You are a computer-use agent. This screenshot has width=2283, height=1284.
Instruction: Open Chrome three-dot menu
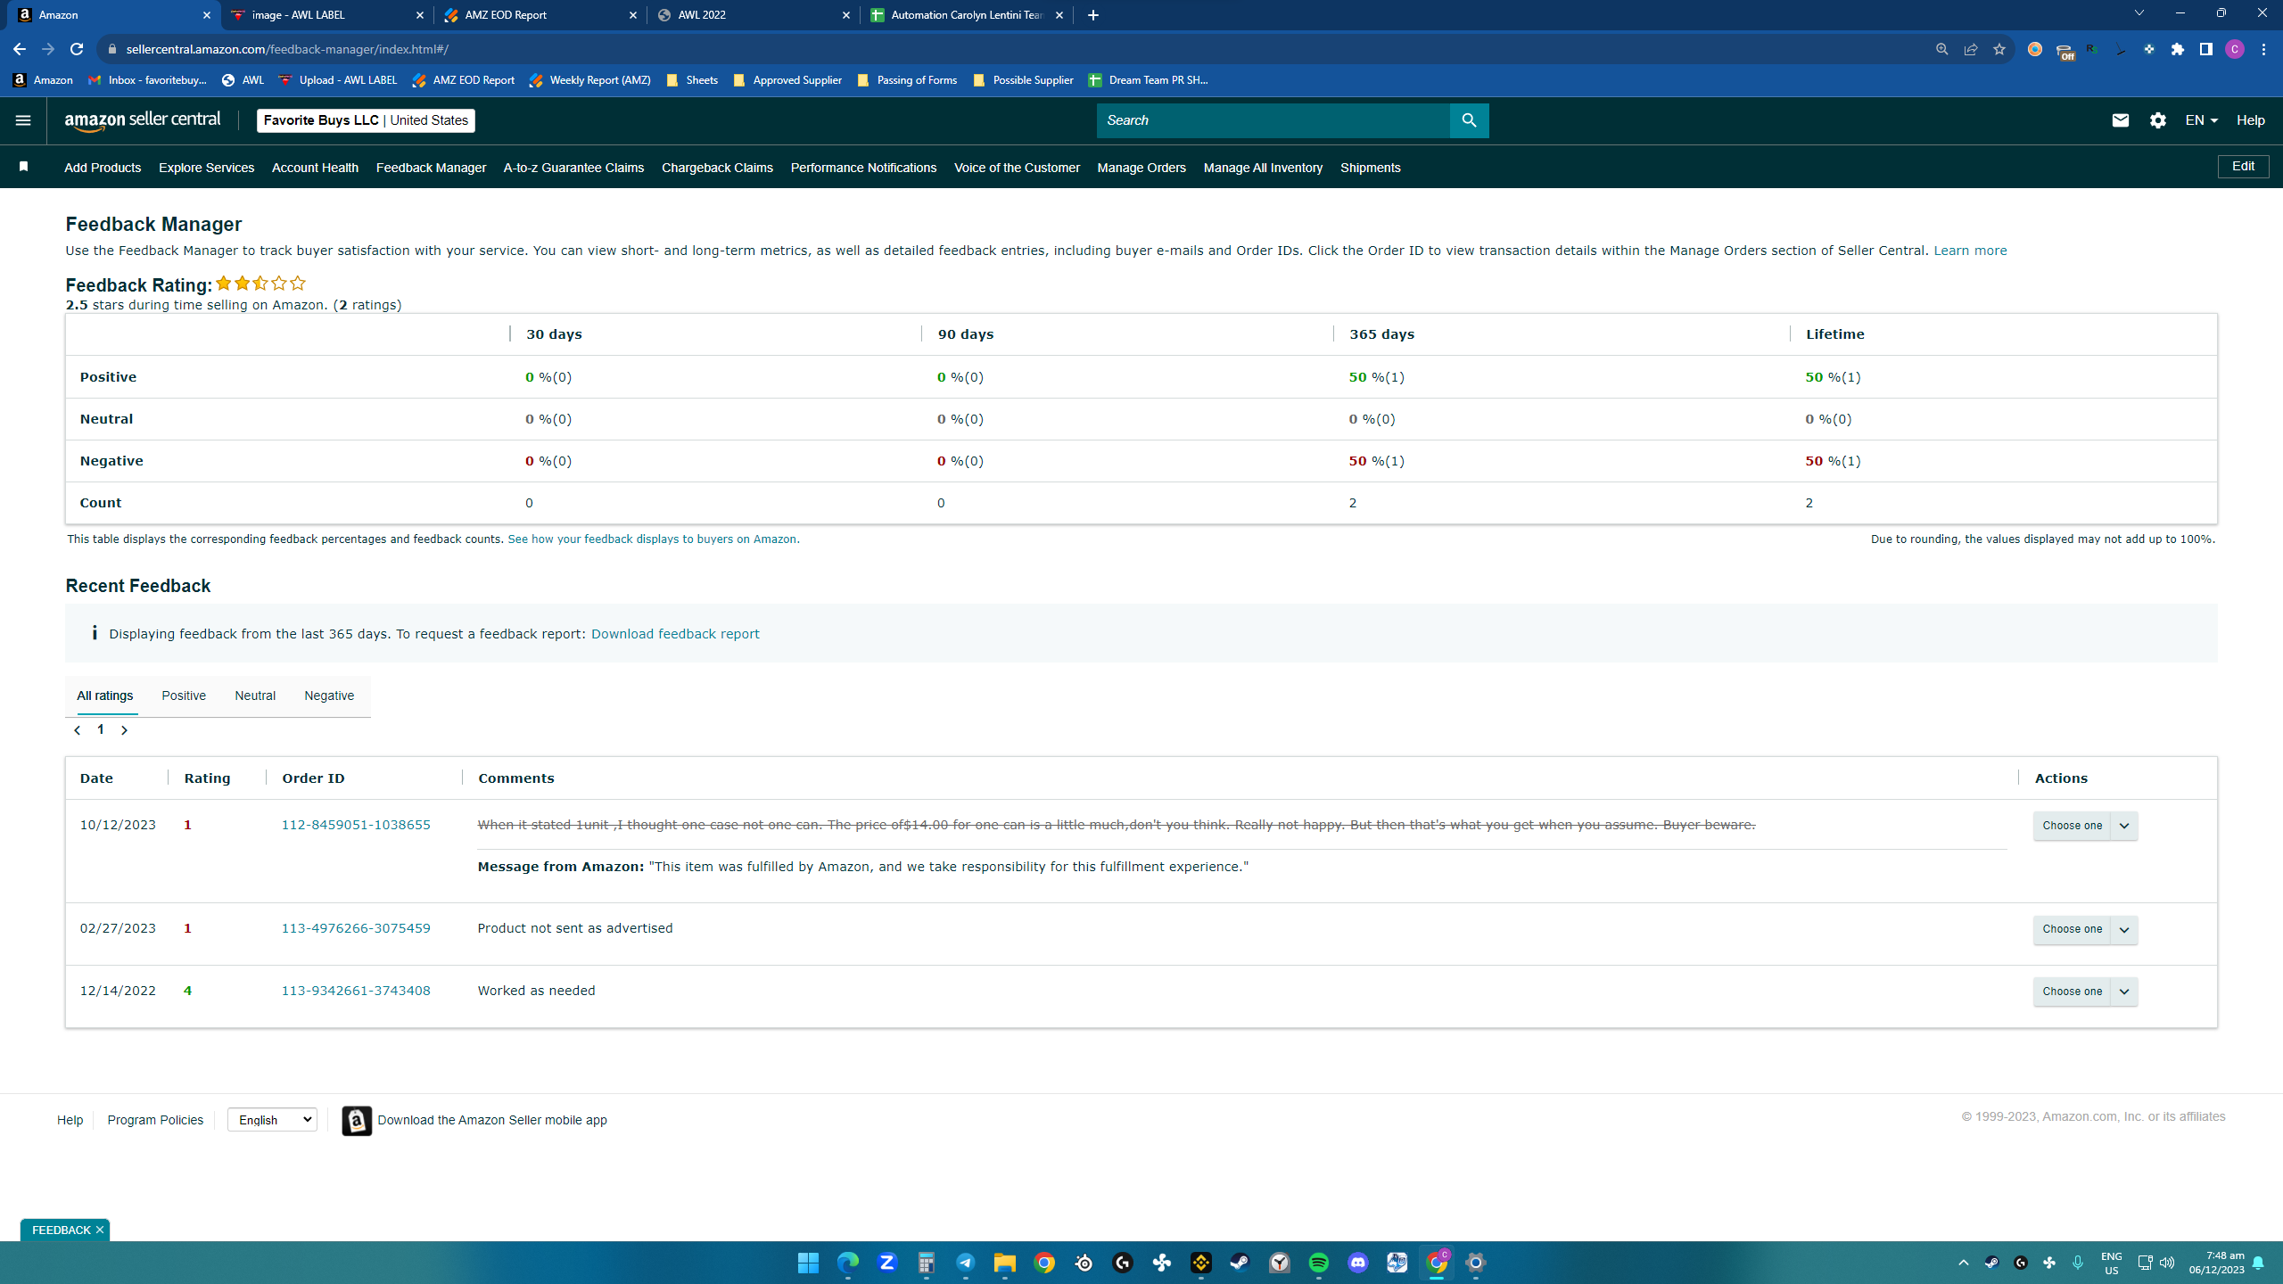click(x=2263, y=49)
